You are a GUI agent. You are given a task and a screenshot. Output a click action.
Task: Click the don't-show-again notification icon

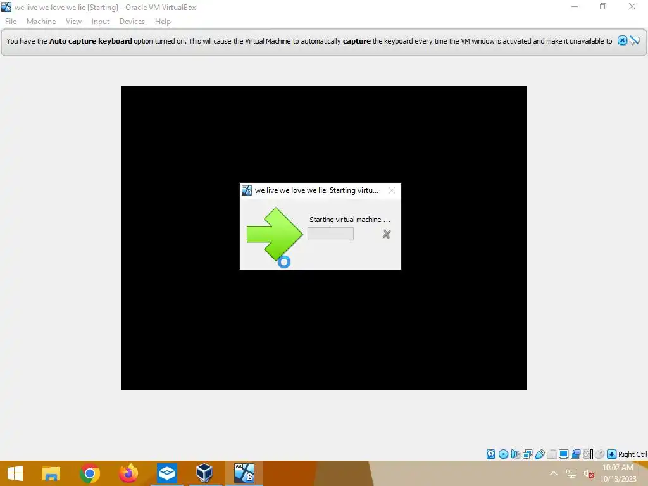click(635, 40)
